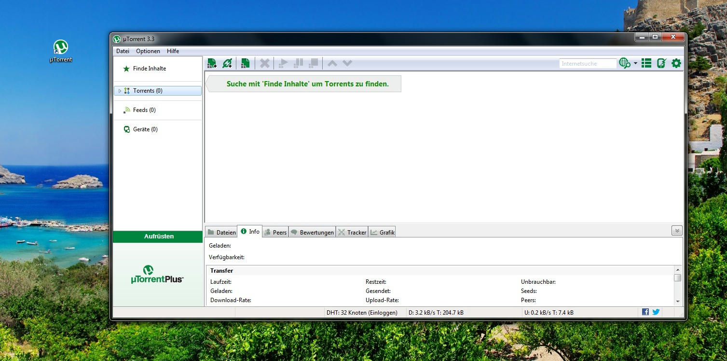The image size is (727, 361).
Task: Add a torrent from URL using link icon
Action: click(x=227, y=63)
